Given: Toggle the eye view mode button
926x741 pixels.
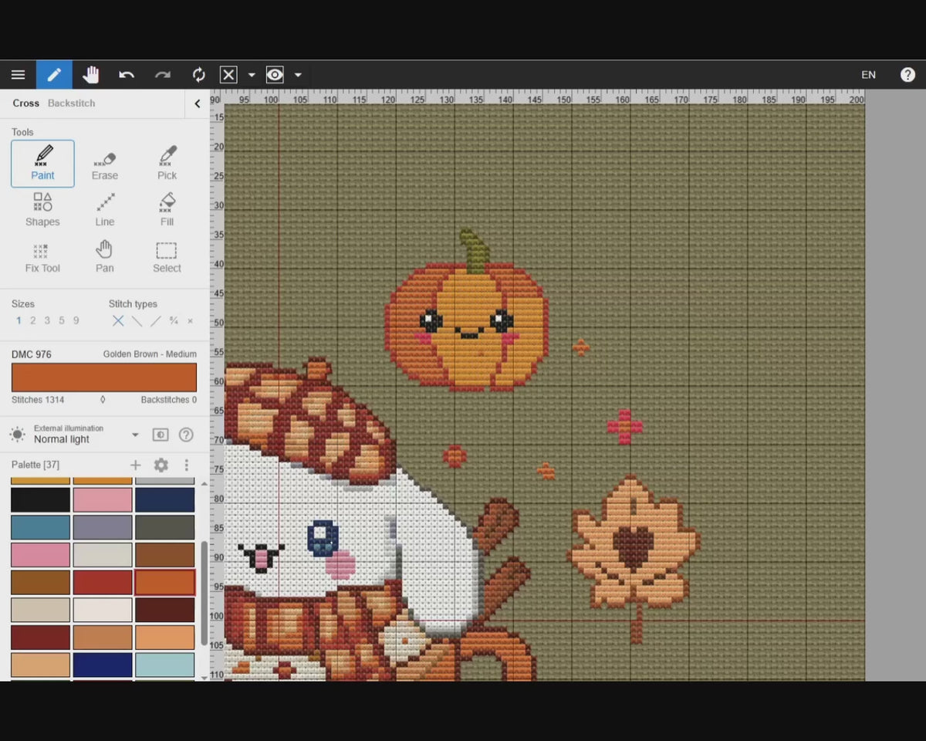Looking at the screenshot, I should click(x=275, y=75).
